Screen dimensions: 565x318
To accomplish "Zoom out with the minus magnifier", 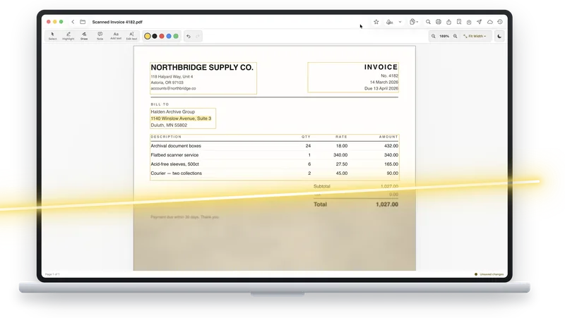I will pos(434,37).
